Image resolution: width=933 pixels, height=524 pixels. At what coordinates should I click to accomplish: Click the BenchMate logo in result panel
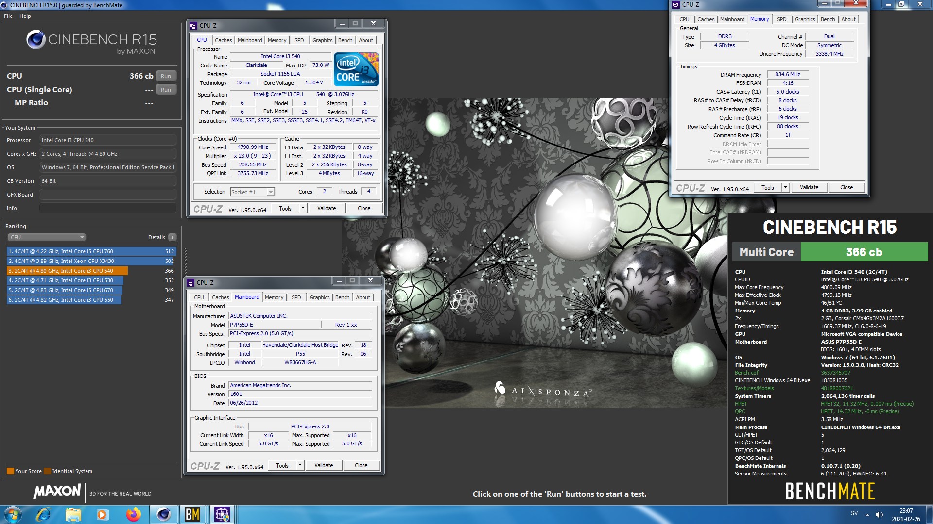829,491
